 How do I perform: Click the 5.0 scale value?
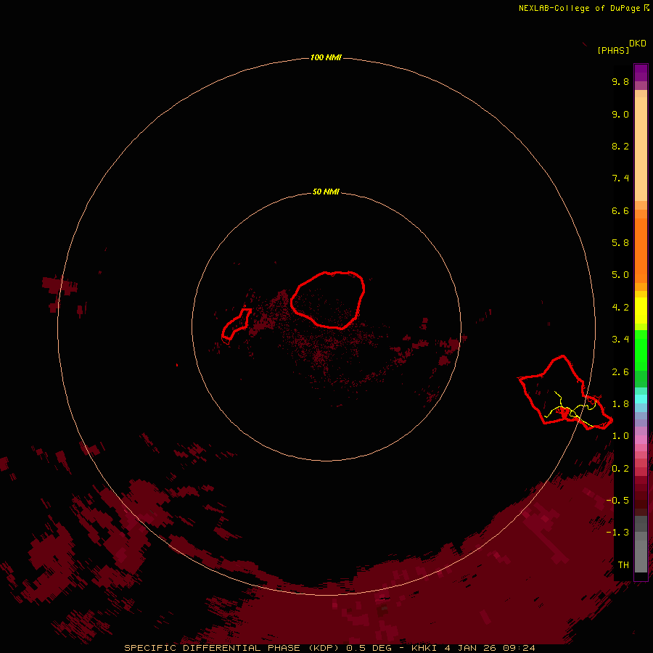620,275
